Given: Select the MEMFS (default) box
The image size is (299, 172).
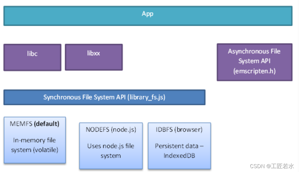Looking at the screenshot, I should (35, 140).
